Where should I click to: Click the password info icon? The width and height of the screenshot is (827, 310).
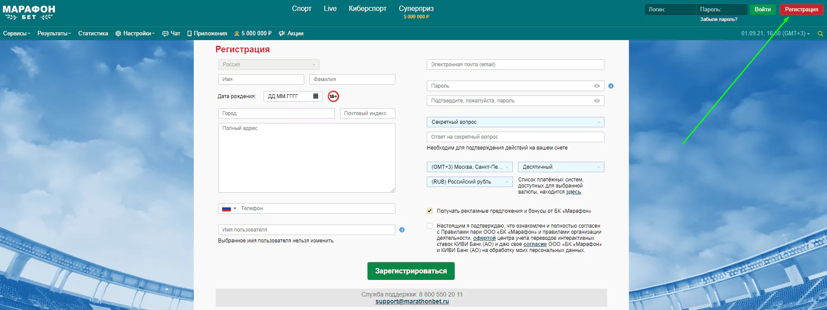611,86
